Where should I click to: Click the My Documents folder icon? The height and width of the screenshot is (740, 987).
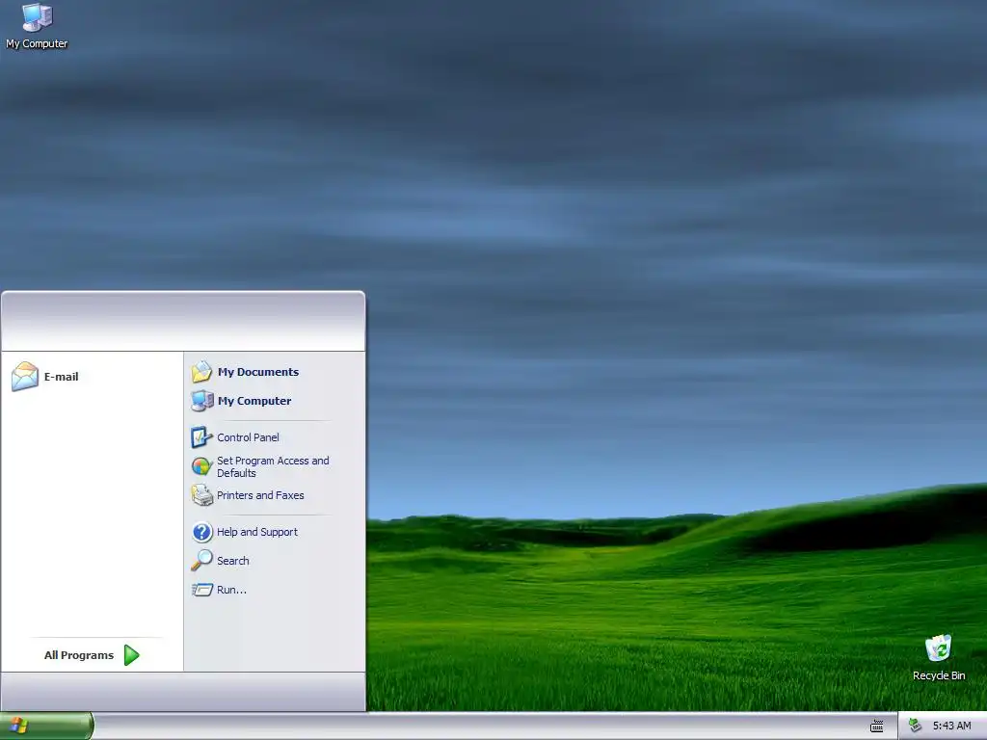[201, 372]
